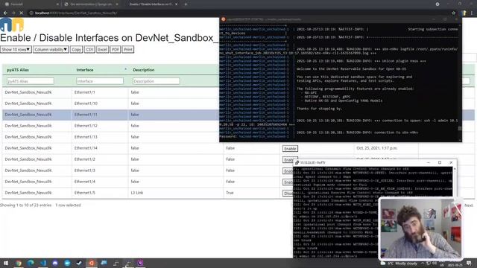Viewport: 477px width, 268px height.
Task: Select the Enable / Disable Interfaces browser tab
Action: click(x=151, y=4)
